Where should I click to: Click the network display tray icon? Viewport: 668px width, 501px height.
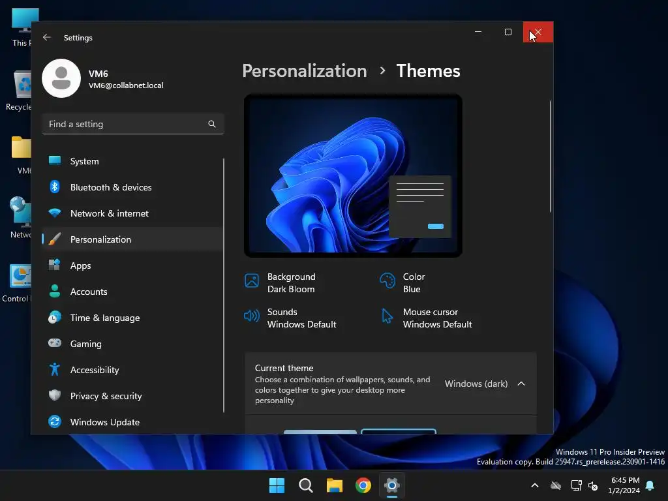[x=577, y=485]
